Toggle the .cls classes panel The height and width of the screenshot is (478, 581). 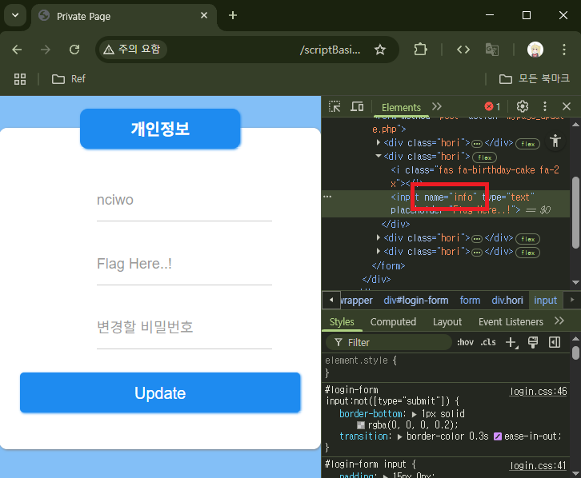(488, 343)
